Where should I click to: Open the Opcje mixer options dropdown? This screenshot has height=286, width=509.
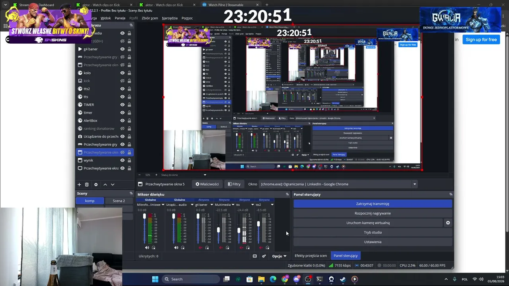279,256
